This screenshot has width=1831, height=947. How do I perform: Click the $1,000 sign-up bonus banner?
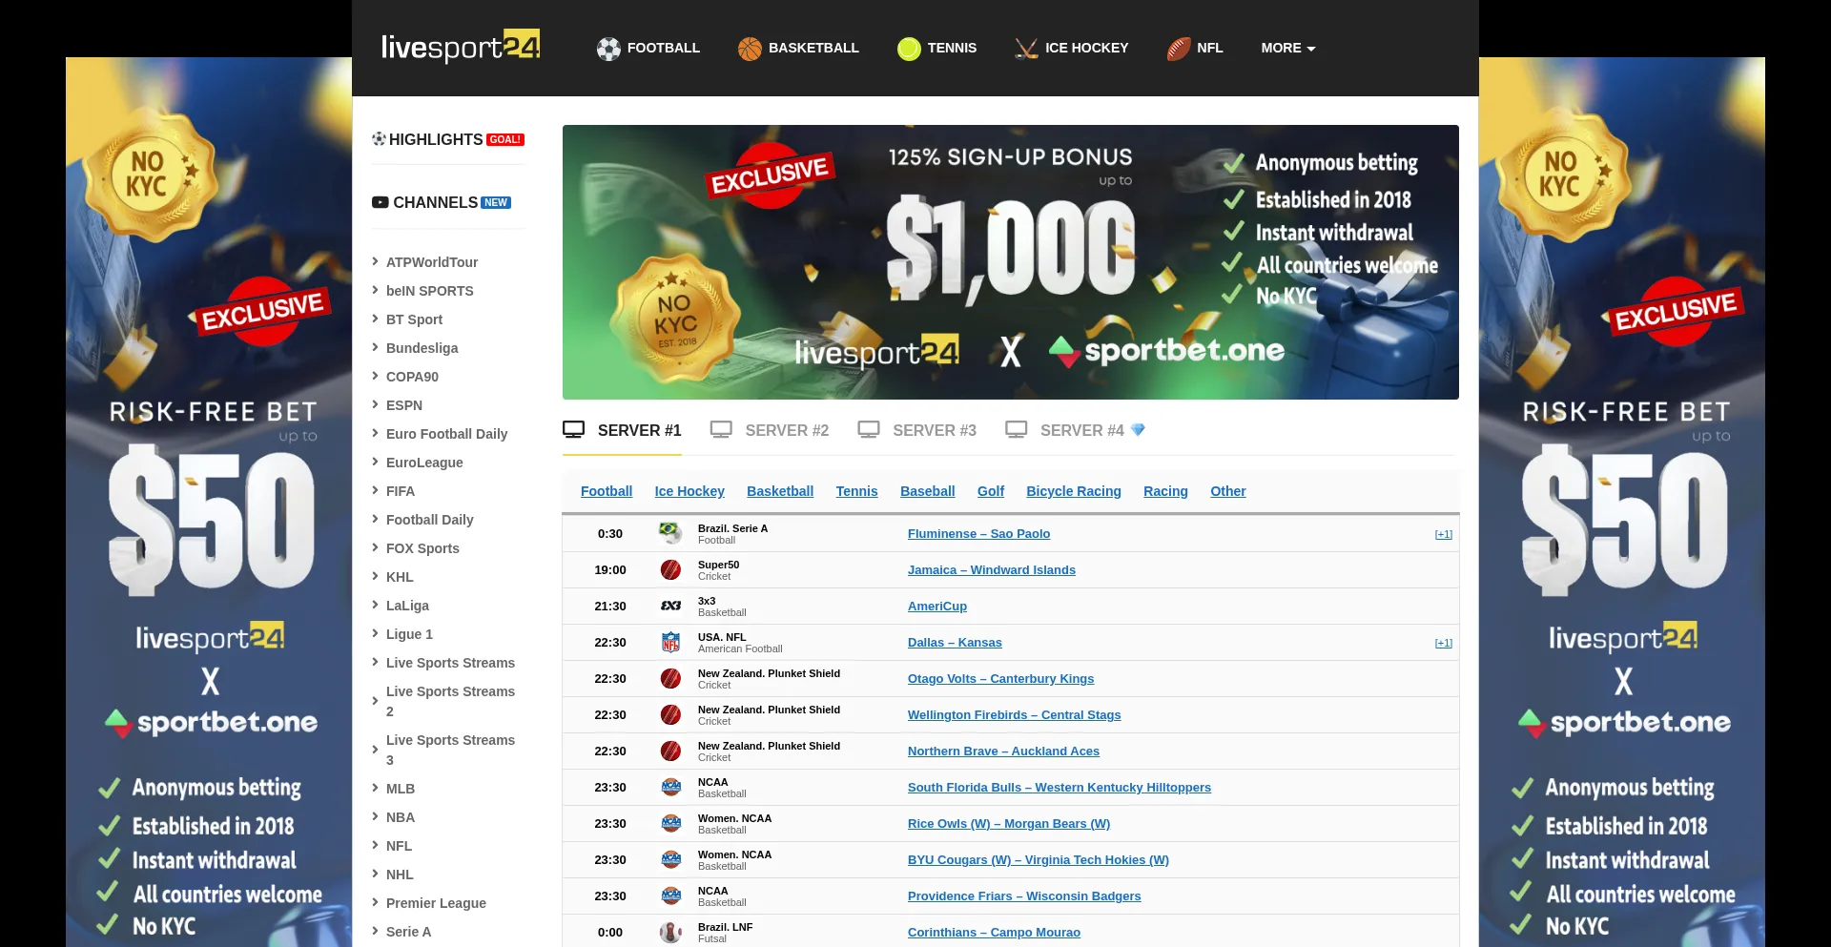pos(1010,262)
